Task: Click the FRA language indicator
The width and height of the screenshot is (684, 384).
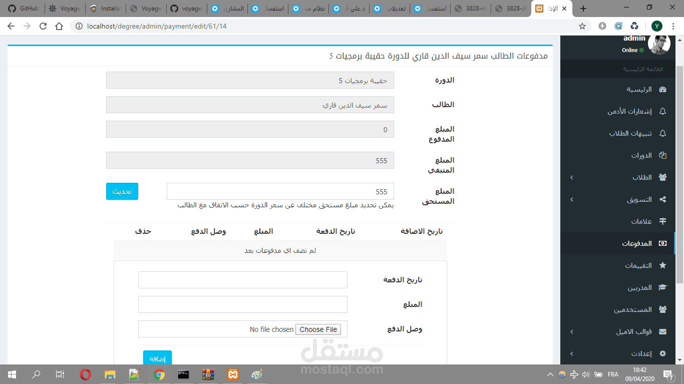Action: click(613, 374)
